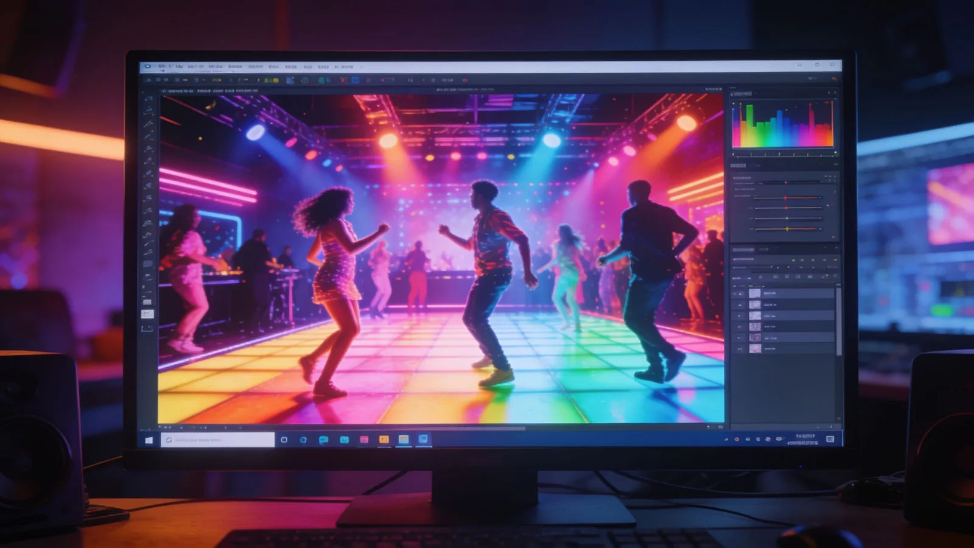Select the bottom layer's thumbnail
The width and height of the screenshot is (974, 548).
click(x=755, y=349)
